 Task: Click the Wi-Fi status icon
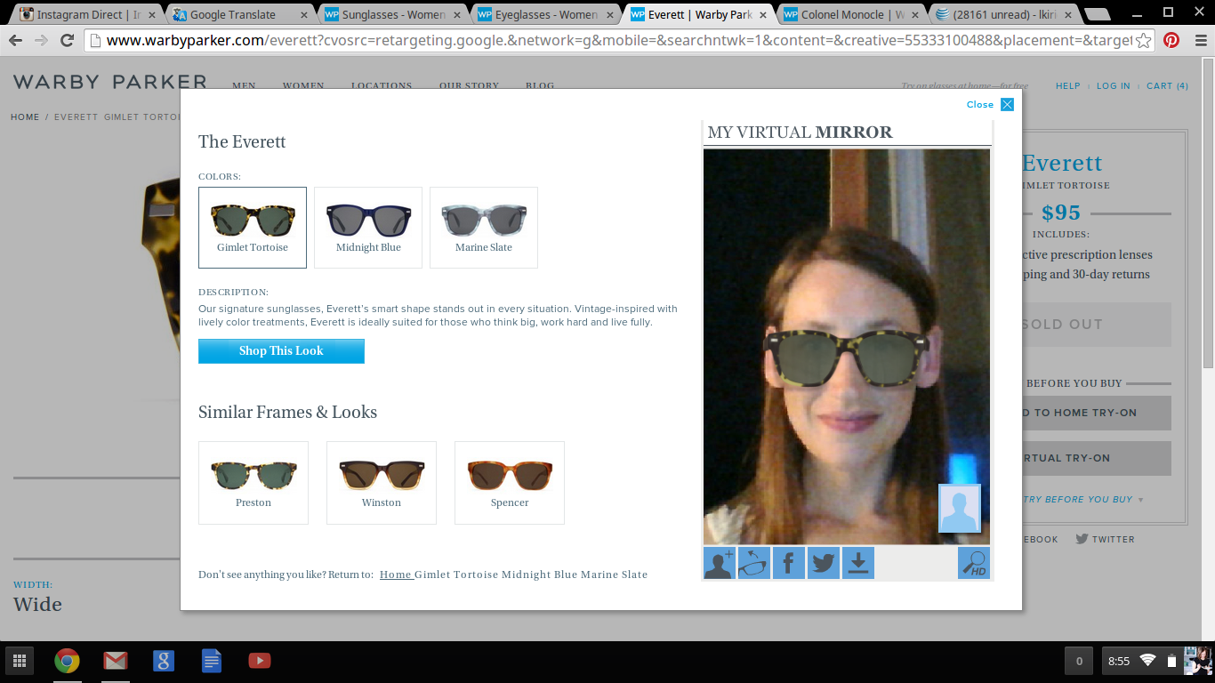tap(1147, 661)
